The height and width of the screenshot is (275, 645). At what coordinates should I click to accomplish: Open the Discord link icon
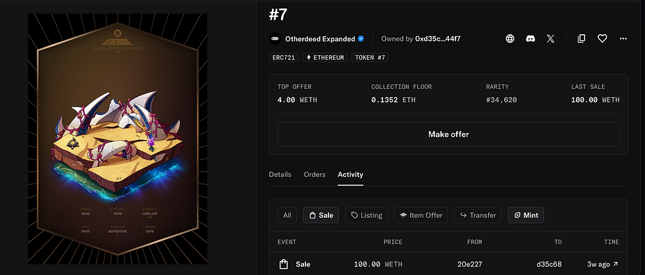pyautogui.click(x=530, y=39)
